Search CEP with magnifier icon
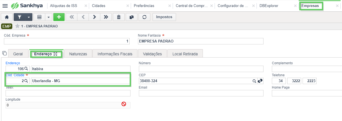Screen dimensions: 342x121 coord(254,81)
